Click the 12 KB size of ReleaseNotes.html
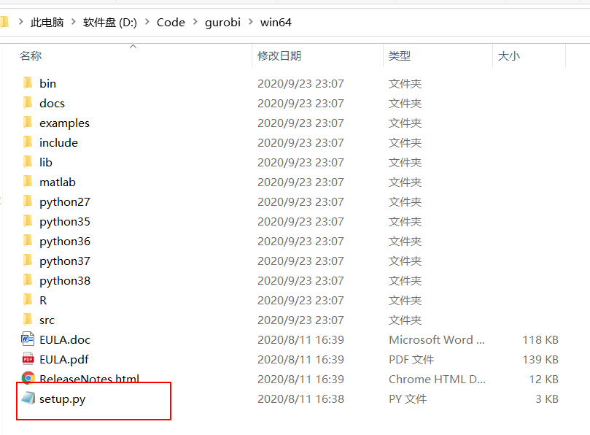 (544, 379)
